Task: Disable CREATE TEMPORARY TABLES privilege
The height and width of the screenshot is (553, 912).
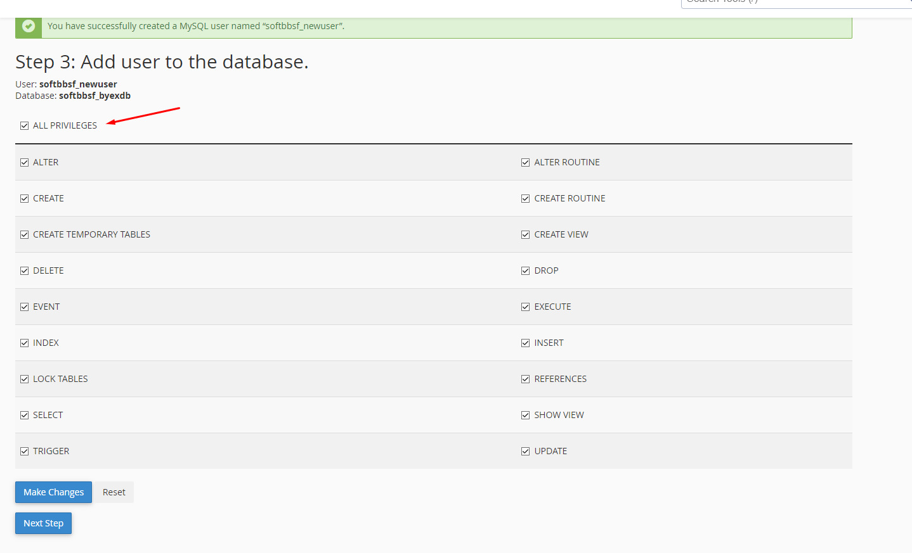Action: (x=25, y=234)
